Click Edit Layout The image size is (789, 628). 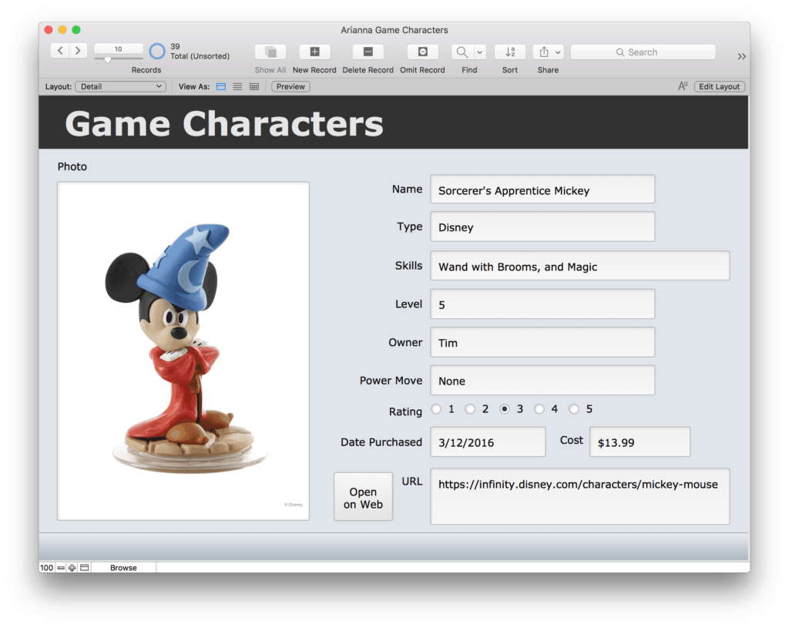(x=719, y=86)
